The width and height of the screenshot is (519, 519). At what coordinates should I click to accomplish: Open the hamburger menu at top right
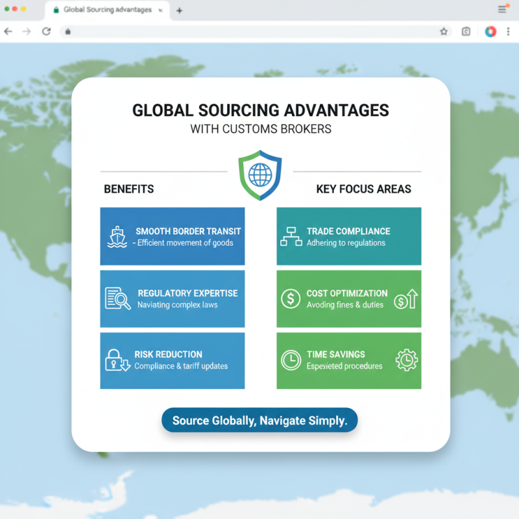click(x=502, y=10)
